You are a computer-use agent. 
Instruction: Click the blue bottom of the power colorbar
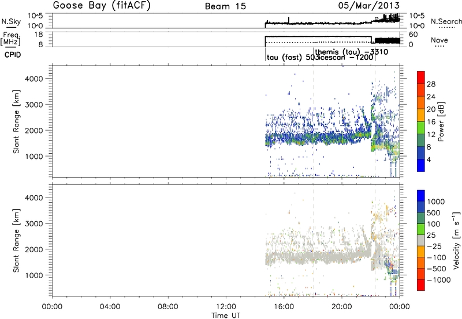(421, 165)
